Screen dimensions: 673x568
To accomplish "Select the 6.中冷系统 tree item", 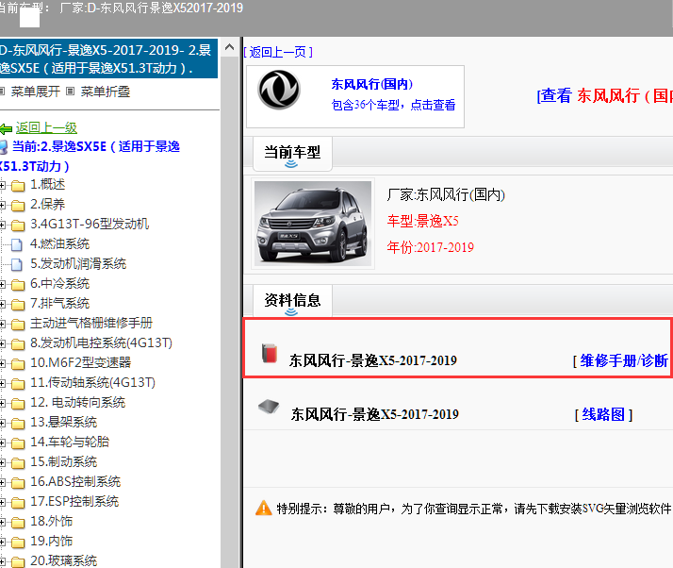I will pos(59,284).
